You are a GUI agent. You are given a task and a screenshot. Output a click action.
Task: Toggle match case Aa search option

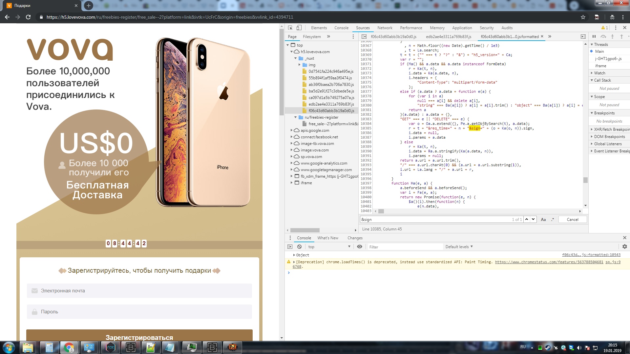(x=543, y=220)
